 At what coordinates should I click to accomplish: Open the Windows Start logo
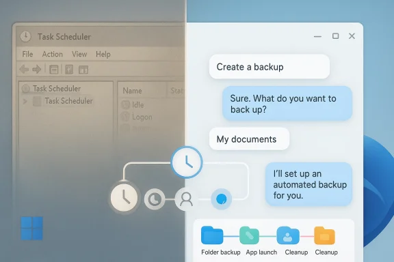[x=31, y=229]
